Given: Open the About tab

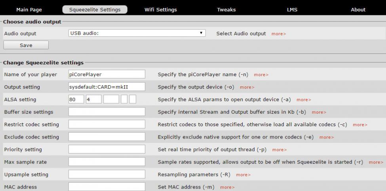Looking at the screenshot, I should 358,9.
